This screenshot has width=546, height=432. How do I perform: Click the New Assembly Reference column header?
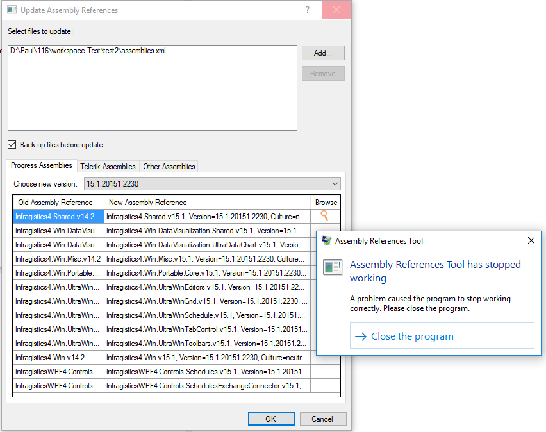pyautogui.click(x=207, y=203)
